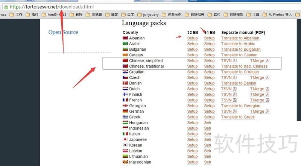Screen dimensions: 301x166
Task: Open TMerge PDF manual for German
Action: 260,112
